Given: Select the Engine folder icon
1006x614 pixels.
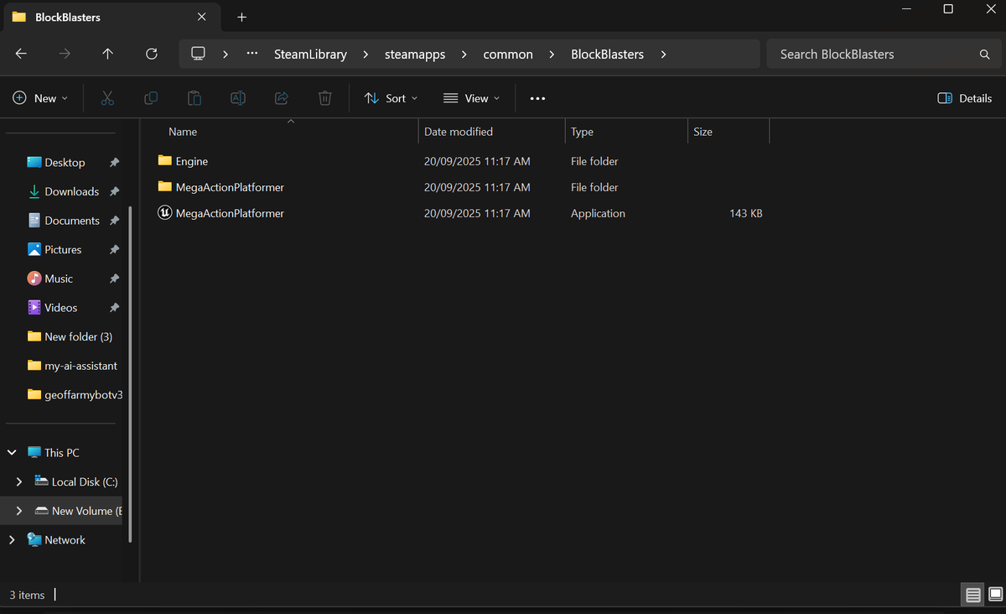Looking at the screenshot, I should (x=165, y=160).
